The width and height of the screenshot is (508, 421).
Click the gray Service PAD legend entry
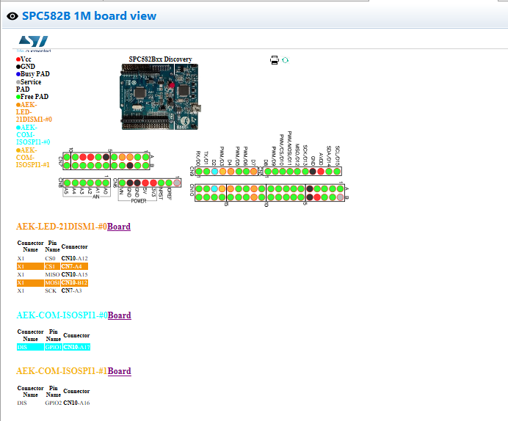tap(29, 85)
